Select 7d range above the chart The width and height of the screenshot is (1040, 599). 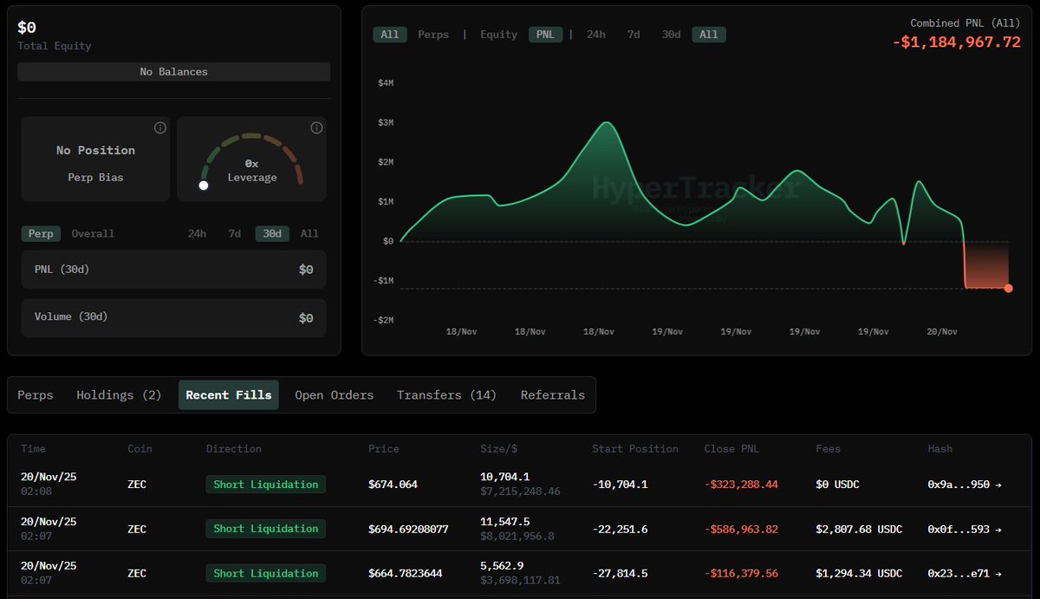tap(634, 35)
